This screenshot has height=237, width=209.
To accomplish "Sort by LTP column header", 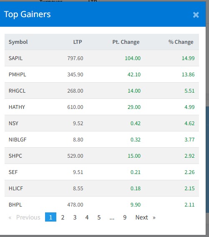I will tap(78, 42).
